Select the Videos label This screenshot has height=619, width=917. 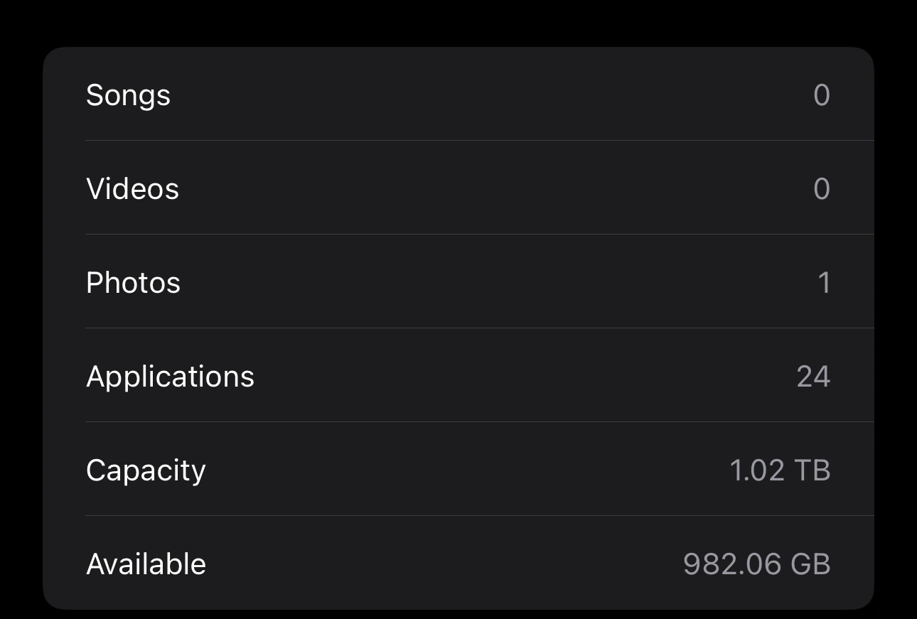pyautogui.click(x=132, y=189)
